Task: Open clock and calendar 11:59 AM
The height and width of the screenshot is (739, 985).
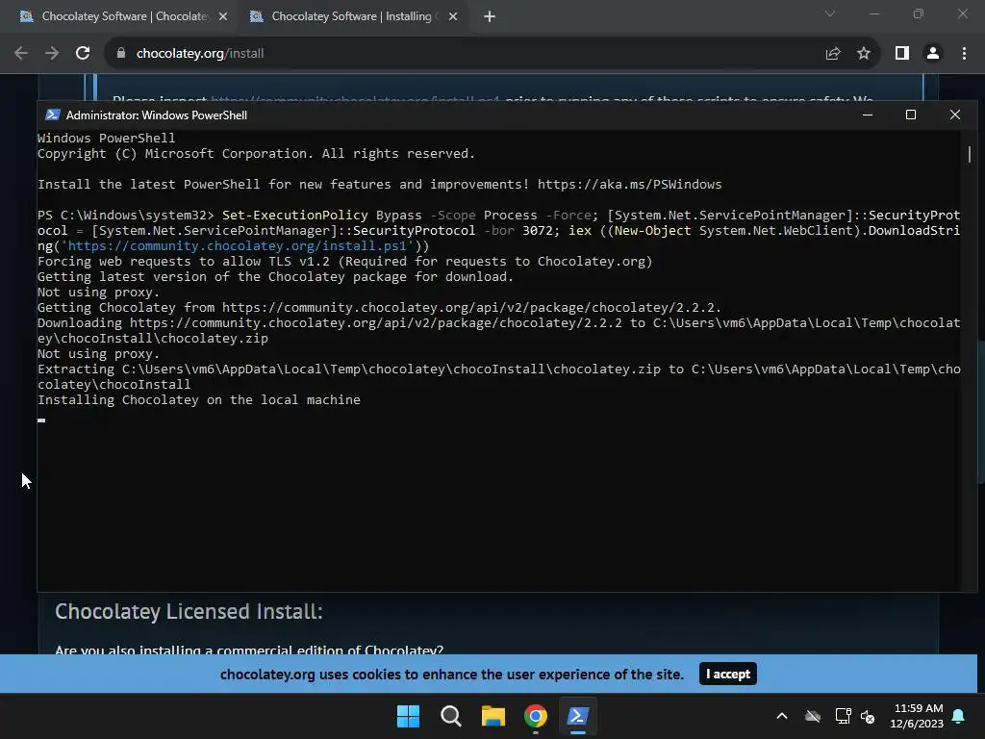Action: pyautogui.click(x=917, y=716)
